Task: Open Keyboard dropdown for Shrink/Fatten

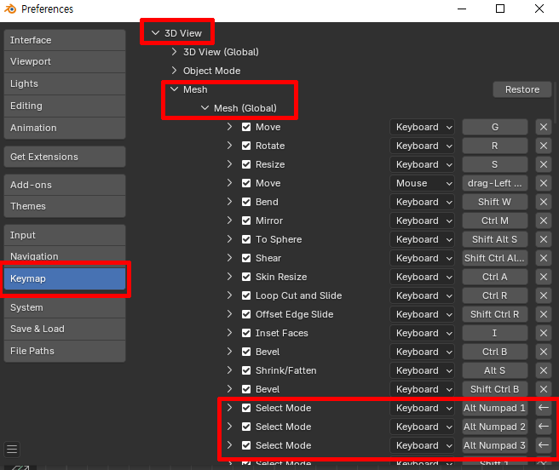Action: 422,370
